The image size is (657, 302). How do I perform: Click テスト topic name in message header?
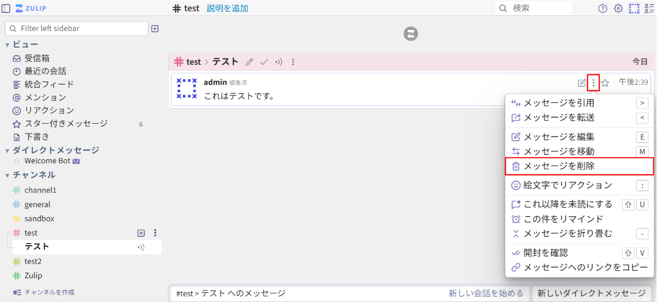coord(225,62)
